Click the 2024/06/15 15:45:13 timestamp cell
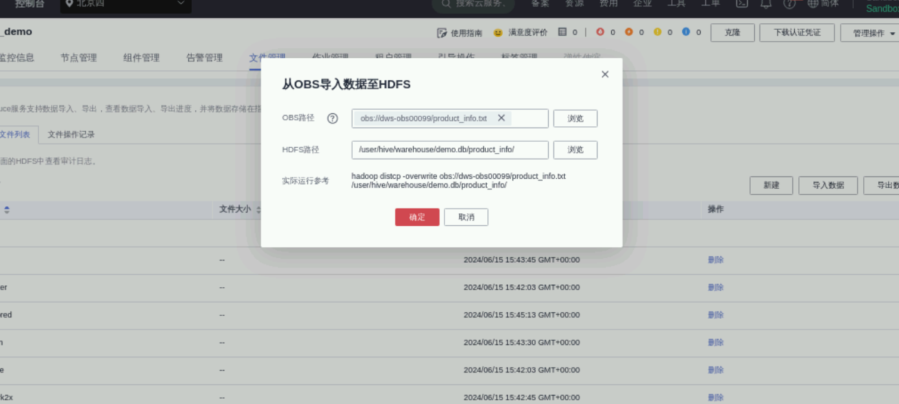 pyautogui.click(x=521, y=315)
